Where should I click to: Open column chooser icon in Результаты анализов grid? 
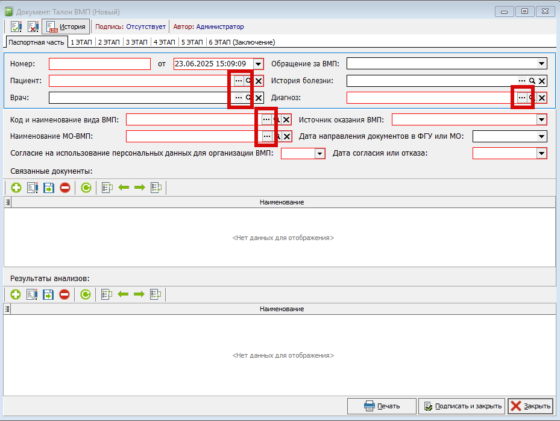point(7,309)
